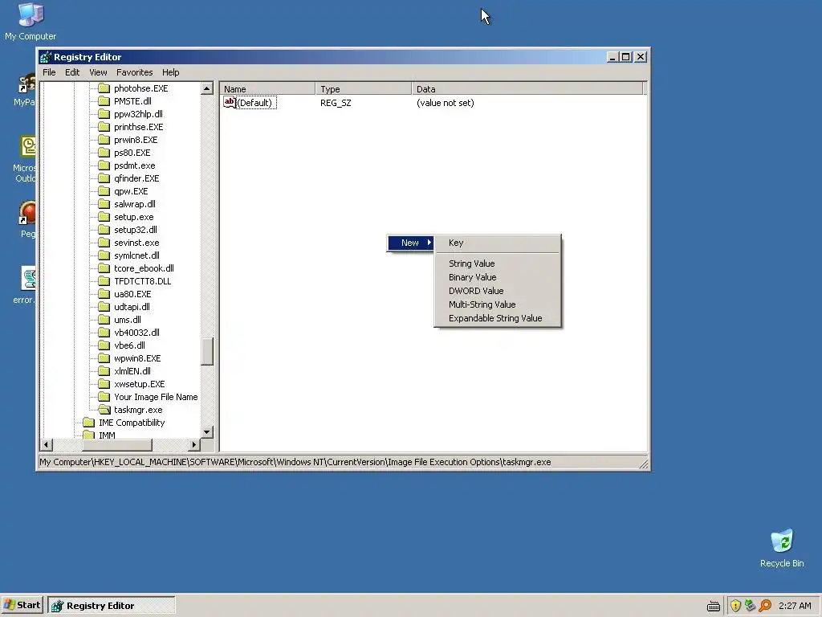Open the View menu
This screenshot has height=617, width=822.
(98, 72)
